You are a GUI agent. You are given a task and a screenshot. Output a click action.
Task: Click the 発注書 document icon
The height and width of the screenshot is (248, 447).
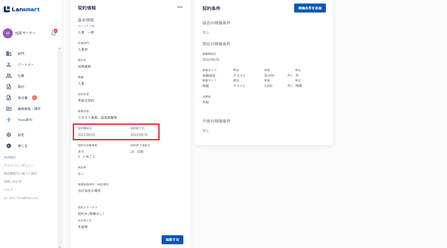9,98
